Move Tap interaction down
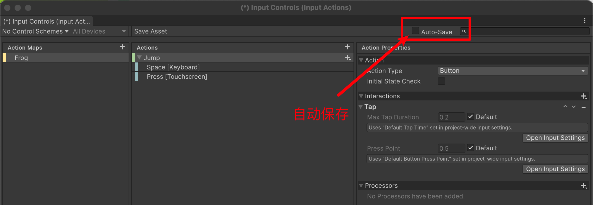 [574, 107]
